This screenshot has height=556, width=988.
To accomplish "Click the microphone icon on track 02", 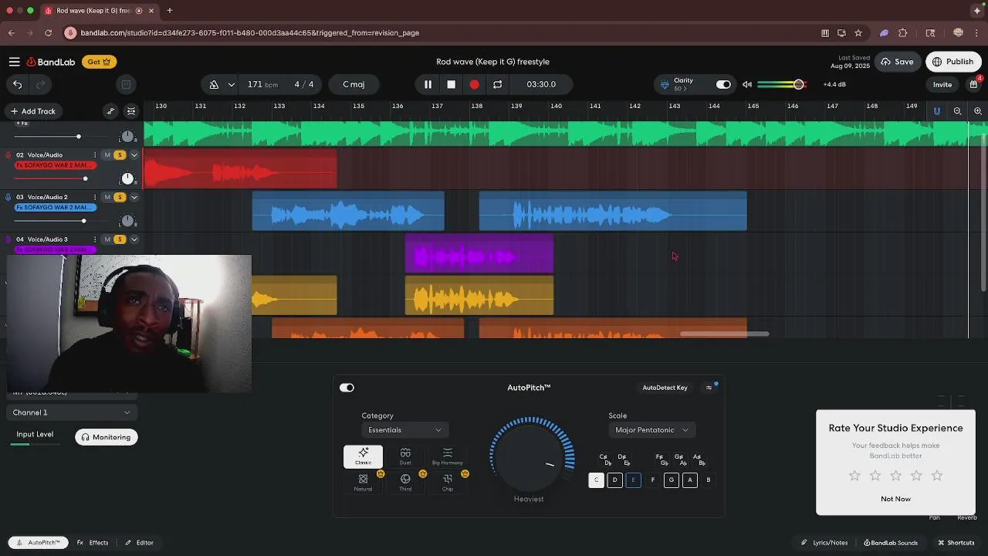I will coord(8,155).
